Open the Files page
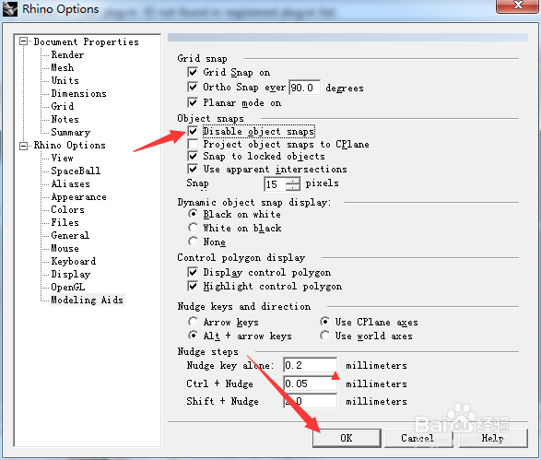The width and height of the screenshot is (541, 460). click(x=65, y=222)
